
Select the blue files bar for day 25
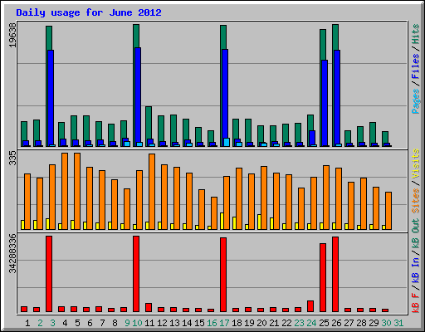[325, 103]
